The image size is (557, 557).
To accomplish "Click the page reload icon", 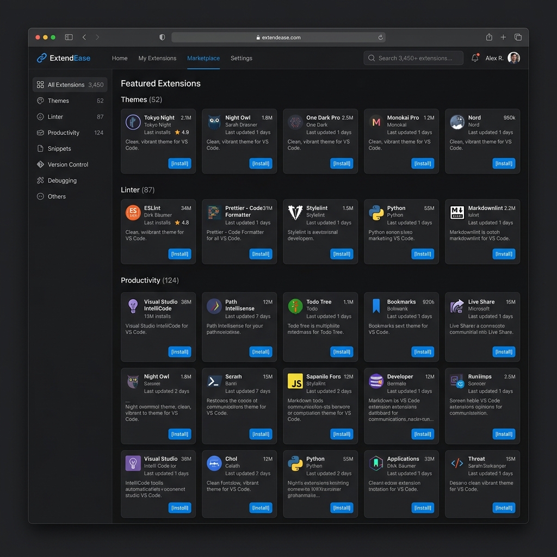I will tap(381, 38).
